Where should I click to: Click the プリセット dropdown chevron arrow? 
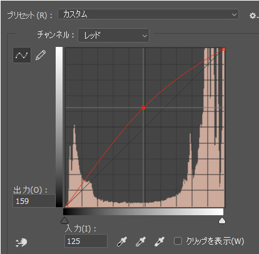coord(234,14)
